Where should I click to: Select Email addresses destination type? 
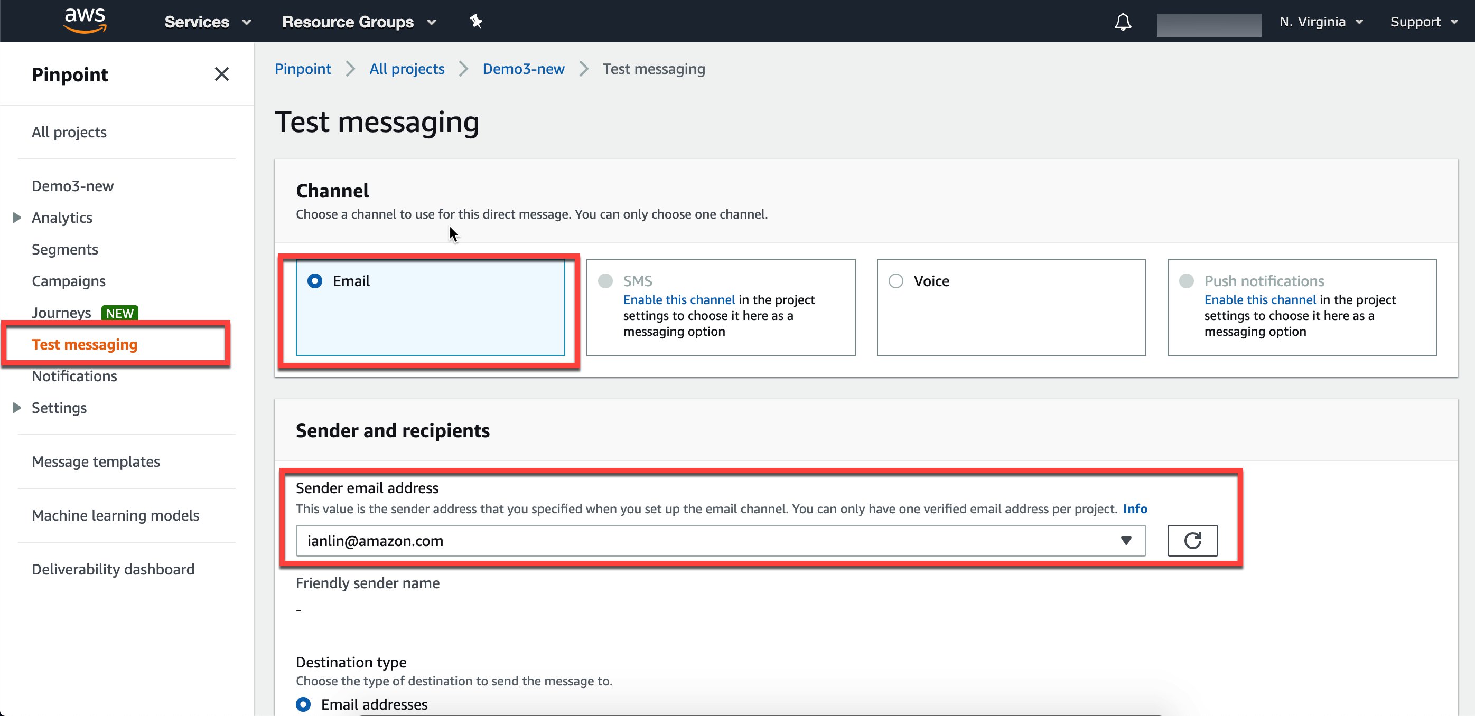click(x=303, y=704)
